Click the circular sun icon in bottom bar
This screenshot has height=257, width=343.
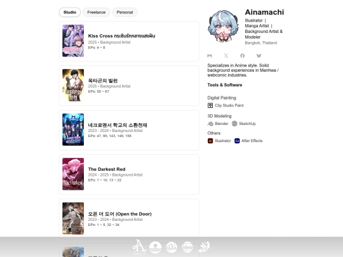pyautogui.click(x=156, y=247)
